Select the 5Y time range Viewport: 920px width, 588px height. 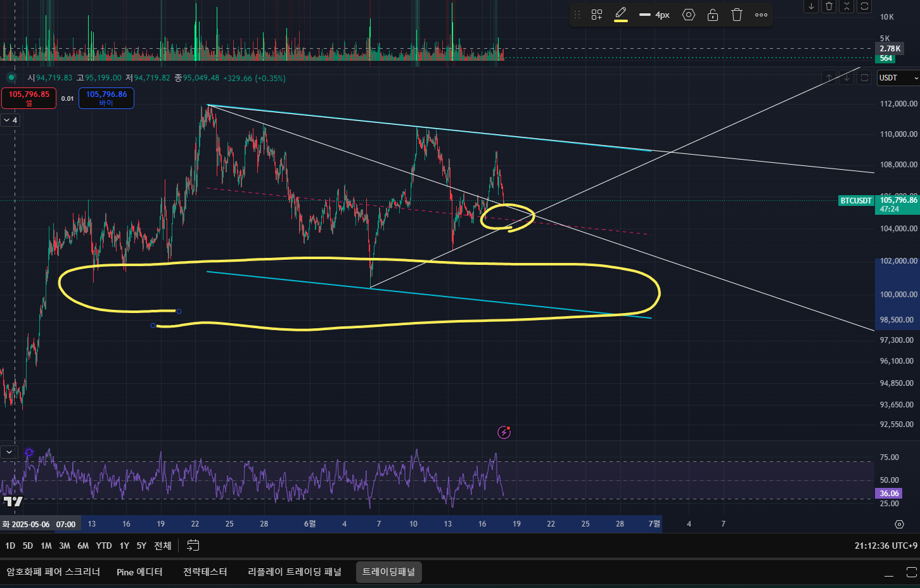click(141, 546)
